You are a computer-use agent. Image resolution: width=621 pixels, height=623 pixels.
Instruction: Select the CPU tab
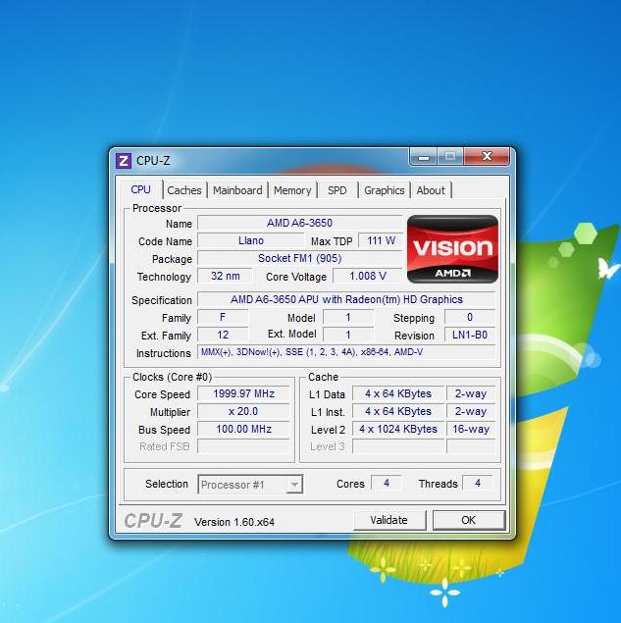(x=140, y=189)
